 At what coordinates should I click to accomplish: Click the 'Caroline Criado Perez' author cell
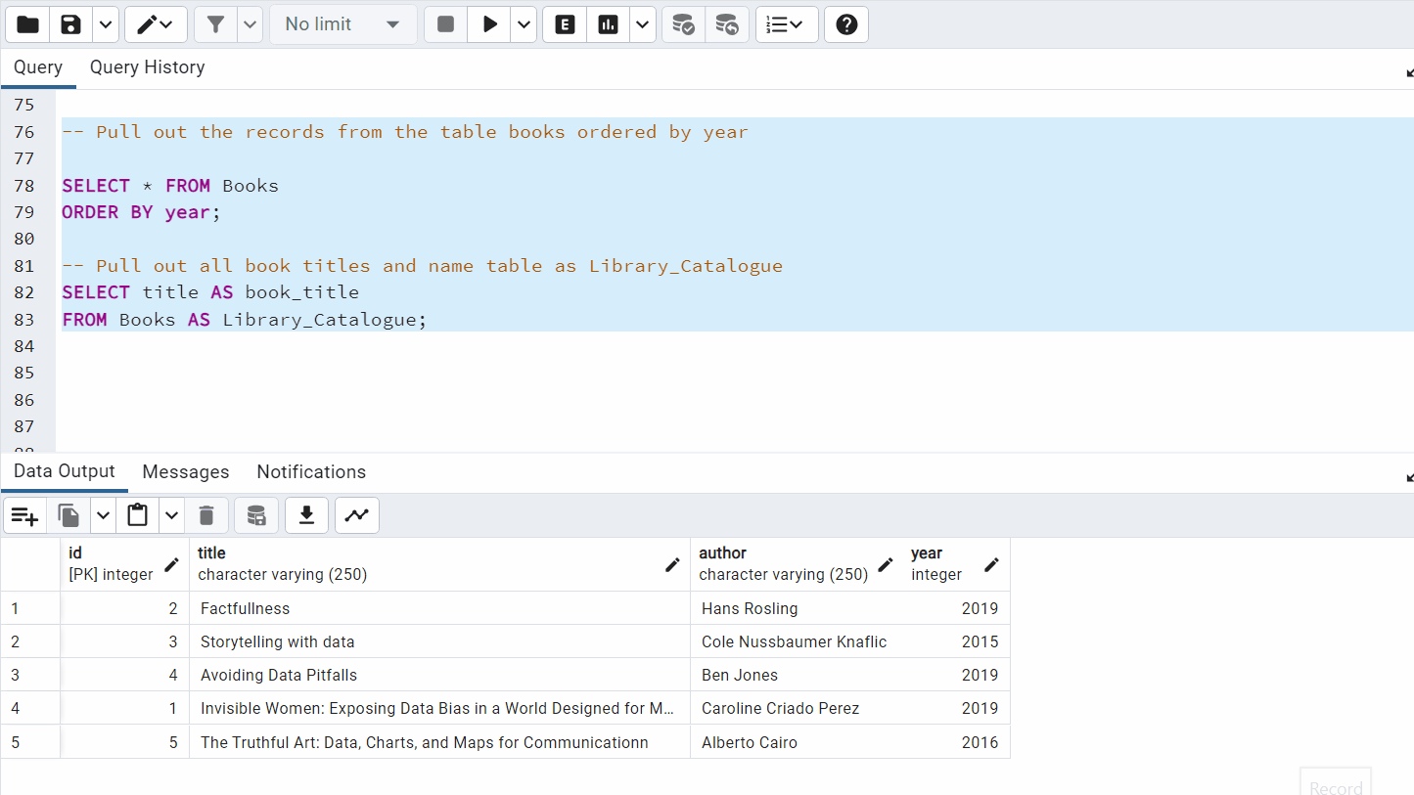pos(797,708)
